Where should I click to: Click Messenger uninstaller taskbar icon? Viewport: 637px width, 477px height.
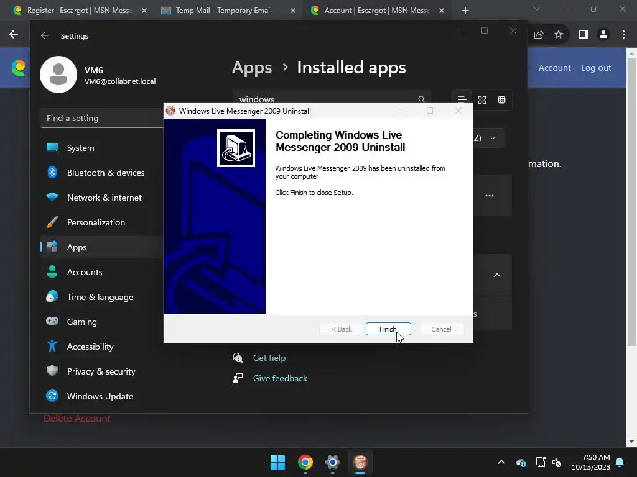click(360, 462)
